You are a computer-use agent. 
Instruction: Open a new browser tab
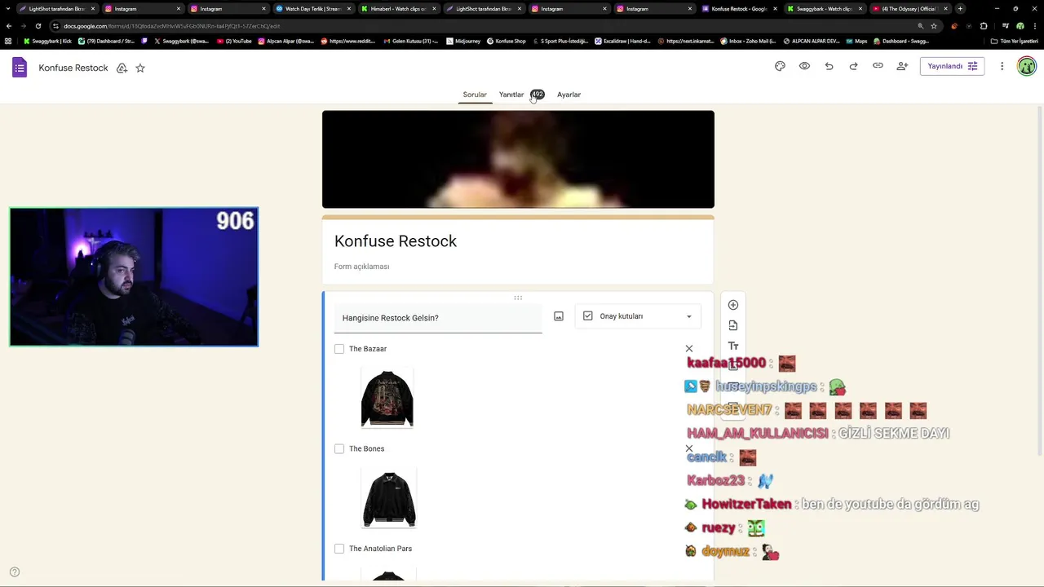pyautogui.click(x=960, y=8)
